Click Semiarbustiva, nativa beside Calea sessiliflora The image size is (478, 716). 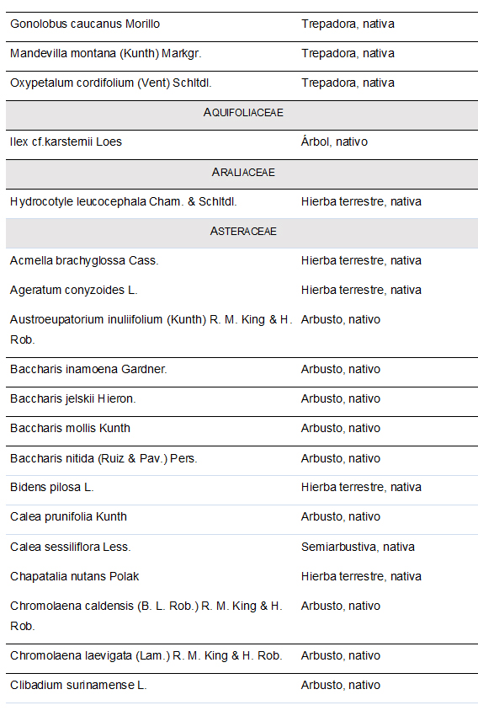[x=358, y=547]
